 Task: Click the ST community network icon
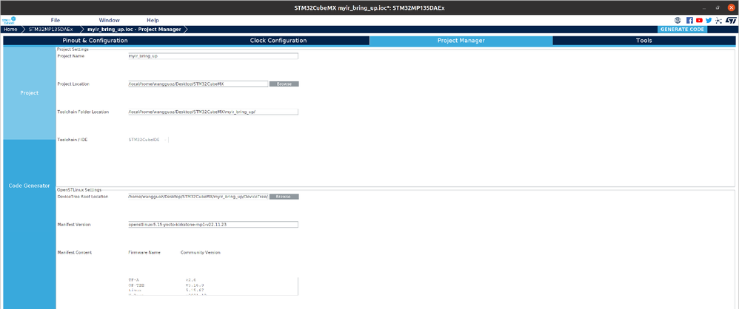[x=718, y=20]
